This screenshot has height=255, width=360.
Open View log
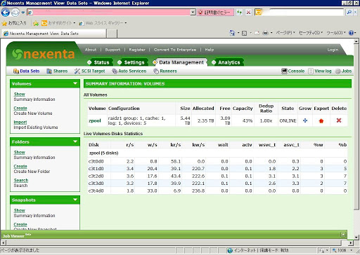click(320, 71)
